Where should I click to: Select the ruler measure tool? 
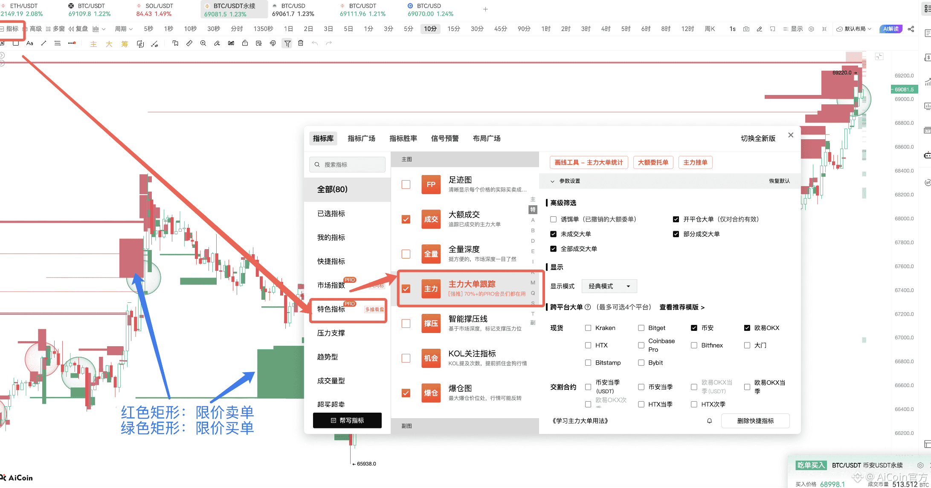click(x=189, y=43)
